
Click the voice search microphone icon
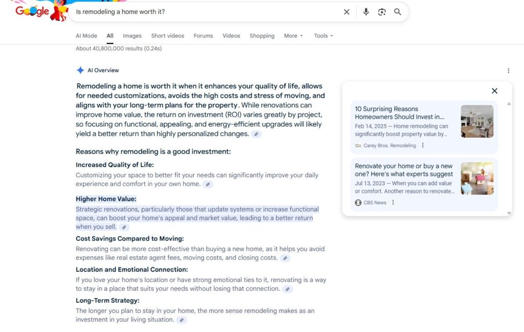tap(366, 12)
